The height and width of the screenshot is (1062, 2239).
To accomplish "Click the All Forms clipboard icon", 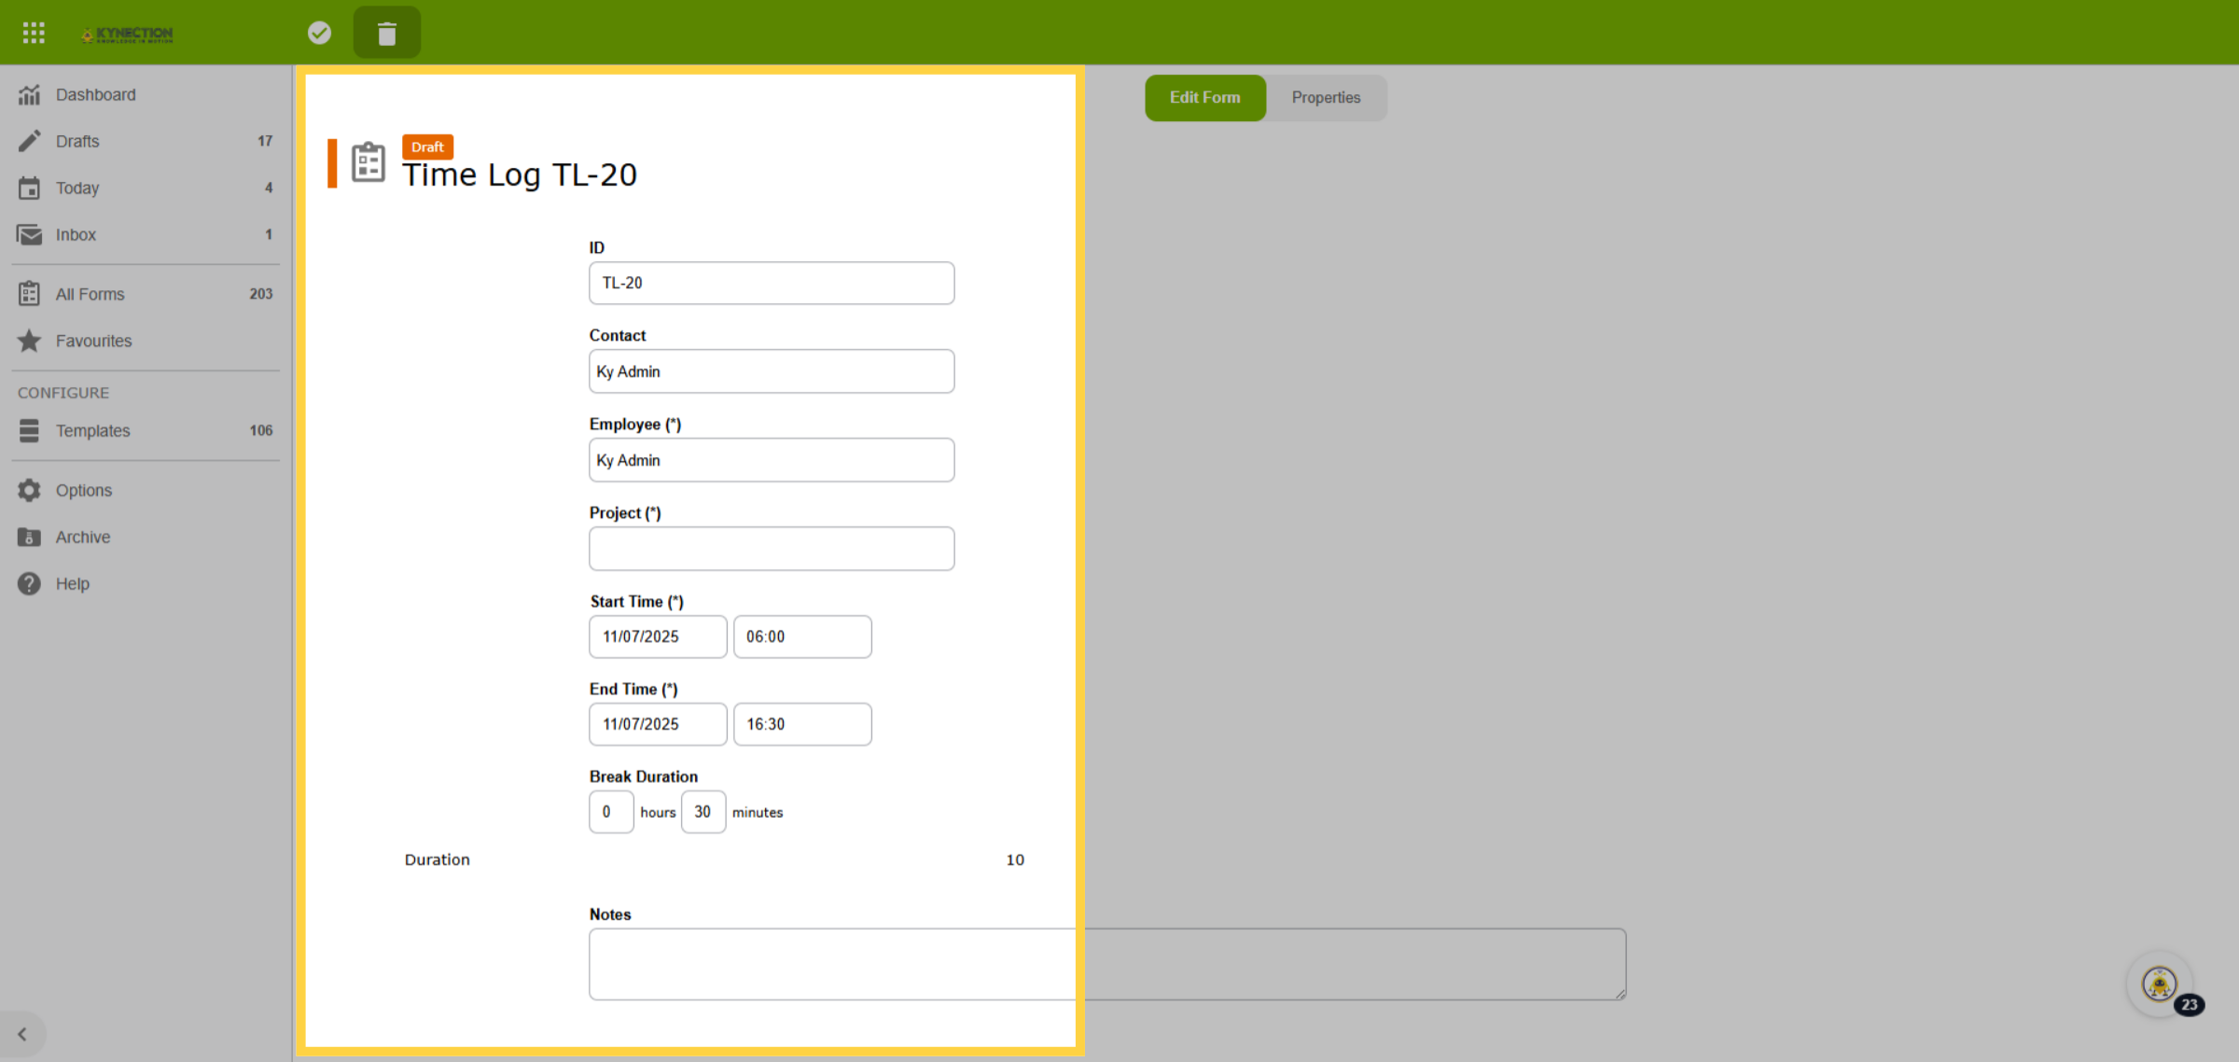I will [x=29, y=294].
